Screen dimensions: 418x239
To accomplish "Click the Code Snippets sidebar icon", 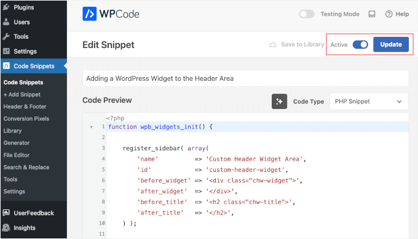I will pos(6,66).
